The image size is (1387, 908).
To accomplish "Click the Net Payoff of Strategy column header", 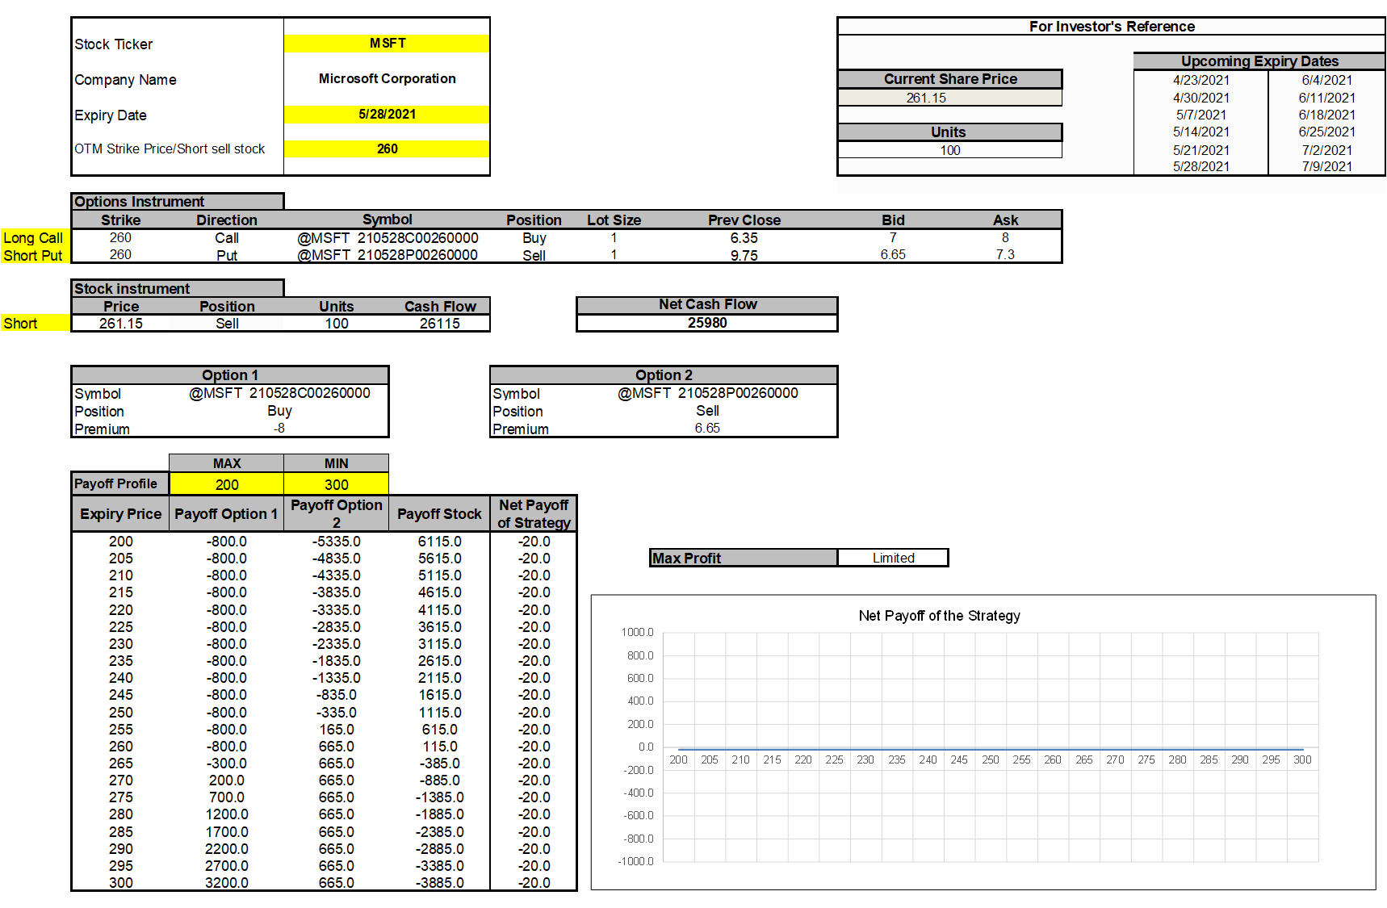I will (534, 514).
